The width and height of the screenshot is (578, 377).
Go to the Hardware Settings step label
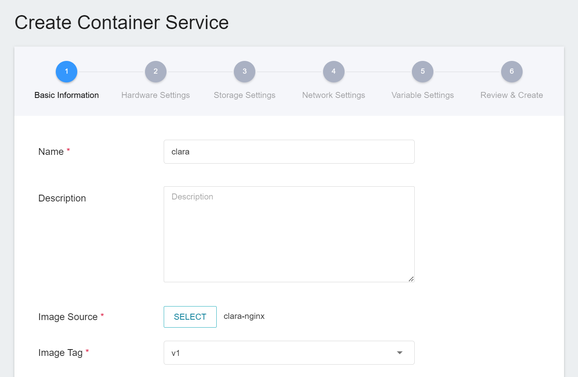(155, 95)
